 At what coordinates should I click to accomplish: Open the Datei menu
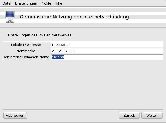pos(7,3)
